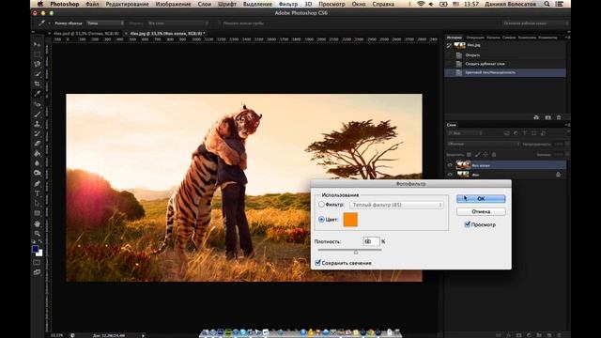Image resolution: width=601 pixels, height=338 pixels.
Task: Create new document from history state
Action: pyautogui.click(x=536, y=117)
